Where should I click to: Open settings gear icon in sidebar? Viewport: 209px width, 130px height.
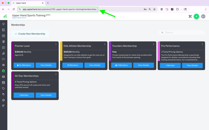(3, 100)
